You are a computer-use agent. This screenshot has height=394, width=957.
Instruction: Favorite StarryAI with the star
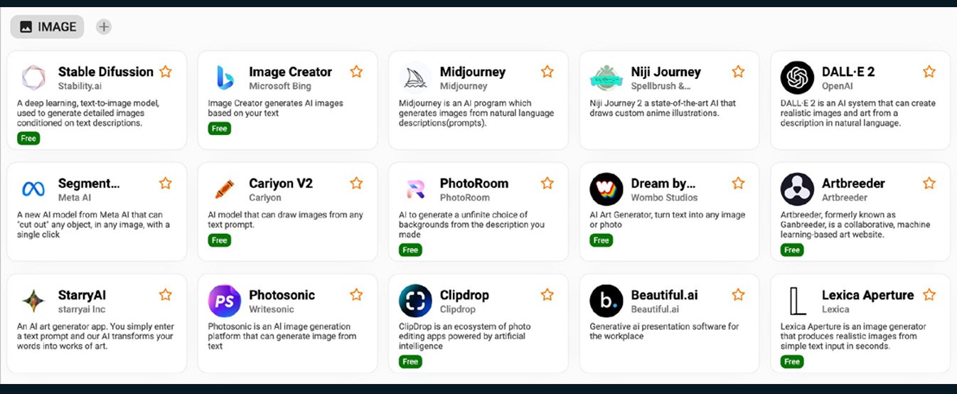point(166,294)
